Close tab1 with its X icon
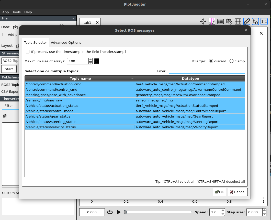The width and height of the screenshot is (271, 220). point(97,22)
